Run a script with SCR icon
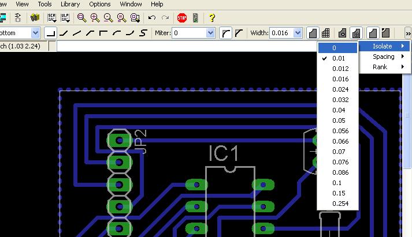Screen dimensions: 412x237 point(51,18)
